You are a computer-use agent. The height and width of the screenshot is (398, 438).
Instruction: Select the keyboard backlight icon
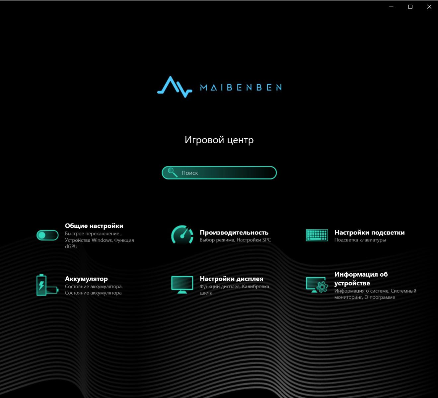pos(317,235)
